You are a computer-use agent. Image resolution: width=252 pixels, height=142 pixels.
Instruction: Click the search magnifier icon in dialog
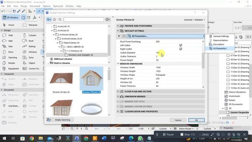[x=60, y=19]
